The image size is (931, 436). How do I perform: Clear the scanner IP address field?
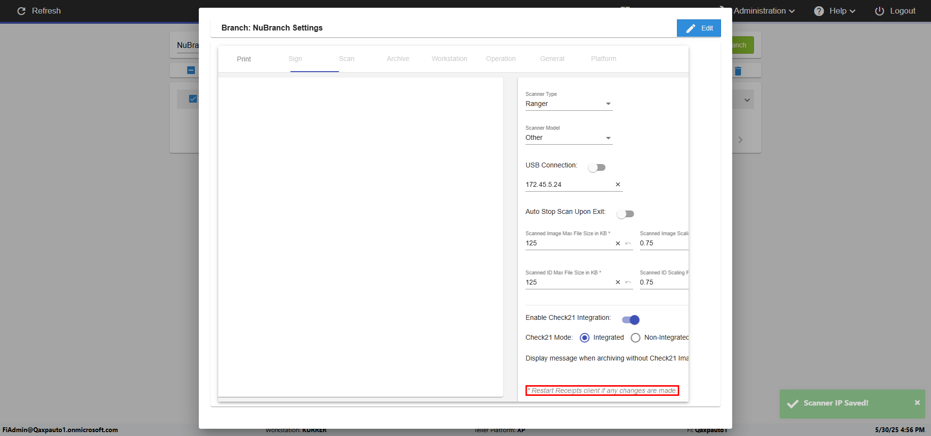[618, 184]
